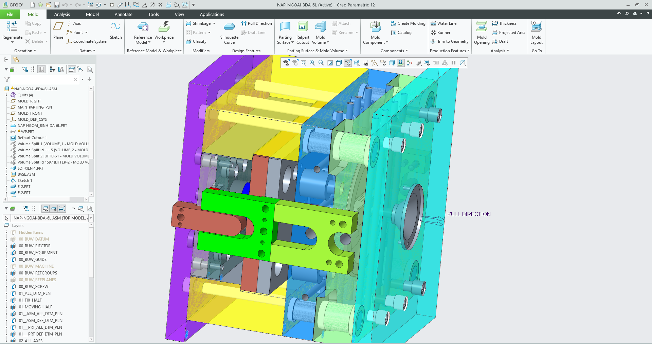Viewport: 652px width, 344px height.
Task: Click the Regenerate icon
Action: [x=12, y=26]
